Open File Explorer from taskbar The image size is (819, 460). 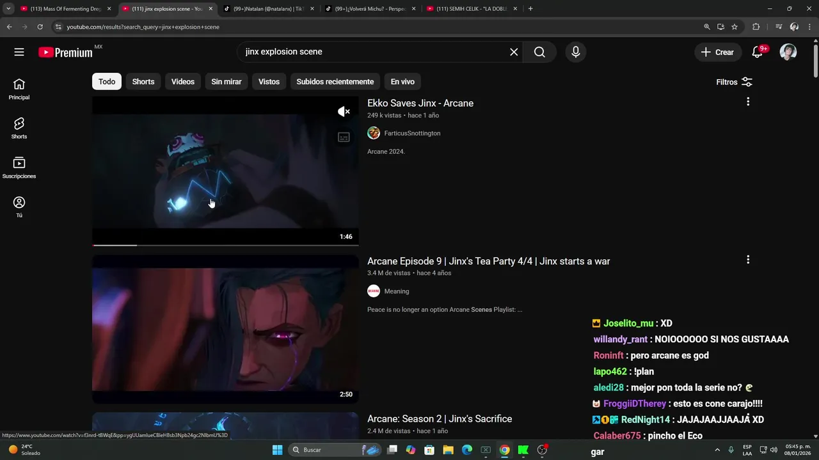(448, 450)
